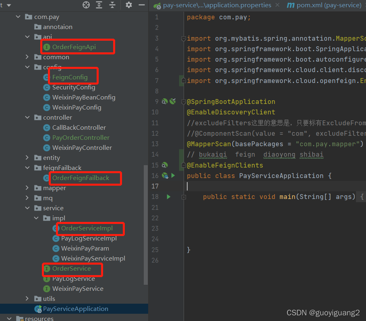Click the Spring bean gutter icon on line 9
Image resolution: width=366 pixels, height=321 pixels.
tap(164, 101)
